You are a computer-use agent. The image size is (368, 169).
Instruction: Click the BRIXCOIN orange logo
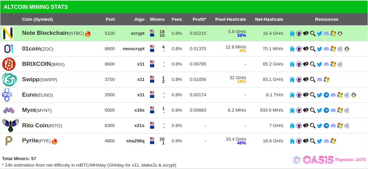pyautogui.click(x=9, y=64)
